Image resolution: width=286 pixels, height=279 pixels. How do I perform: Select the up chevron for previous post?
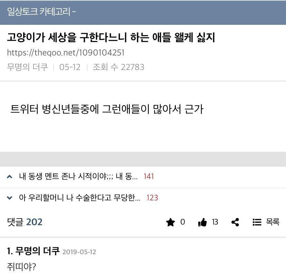(9, 177)
